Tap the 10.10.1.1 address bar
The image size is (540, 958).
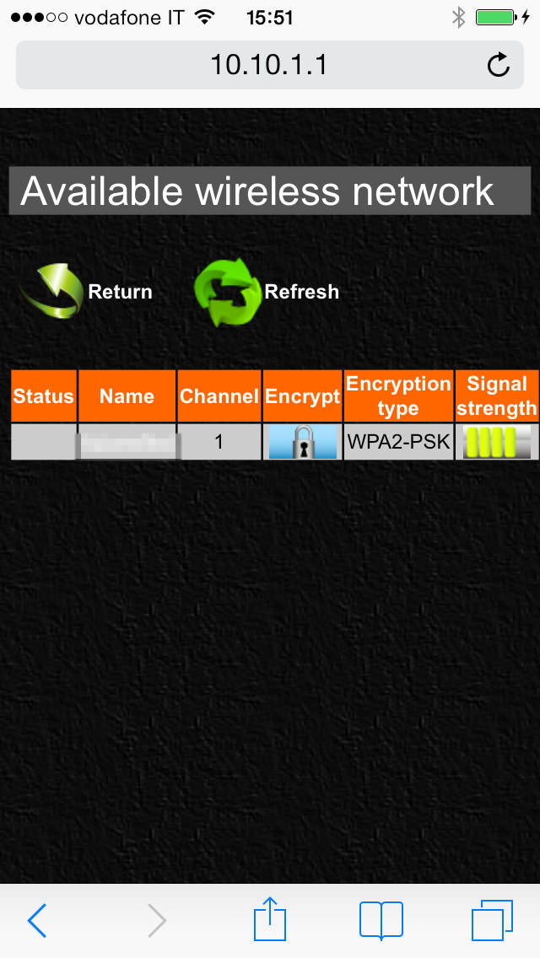(x=270, y=65)
